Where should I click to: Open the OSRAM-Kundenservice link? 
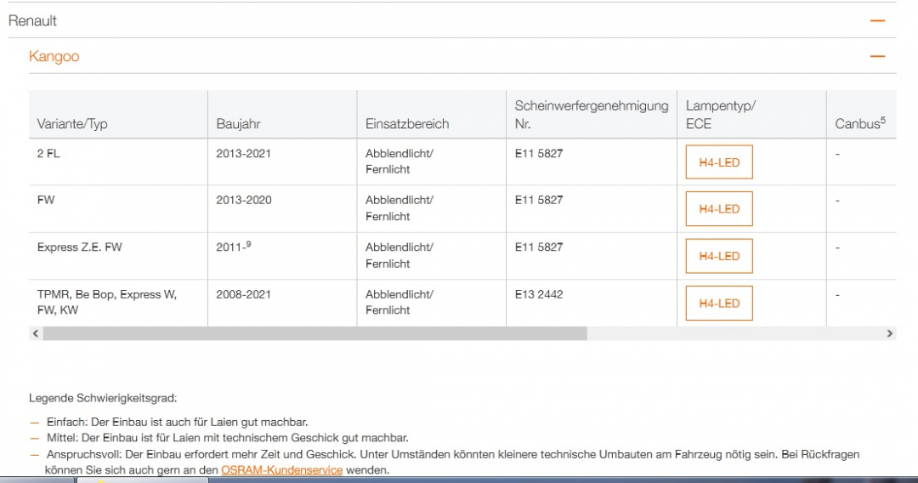point(281,469)
